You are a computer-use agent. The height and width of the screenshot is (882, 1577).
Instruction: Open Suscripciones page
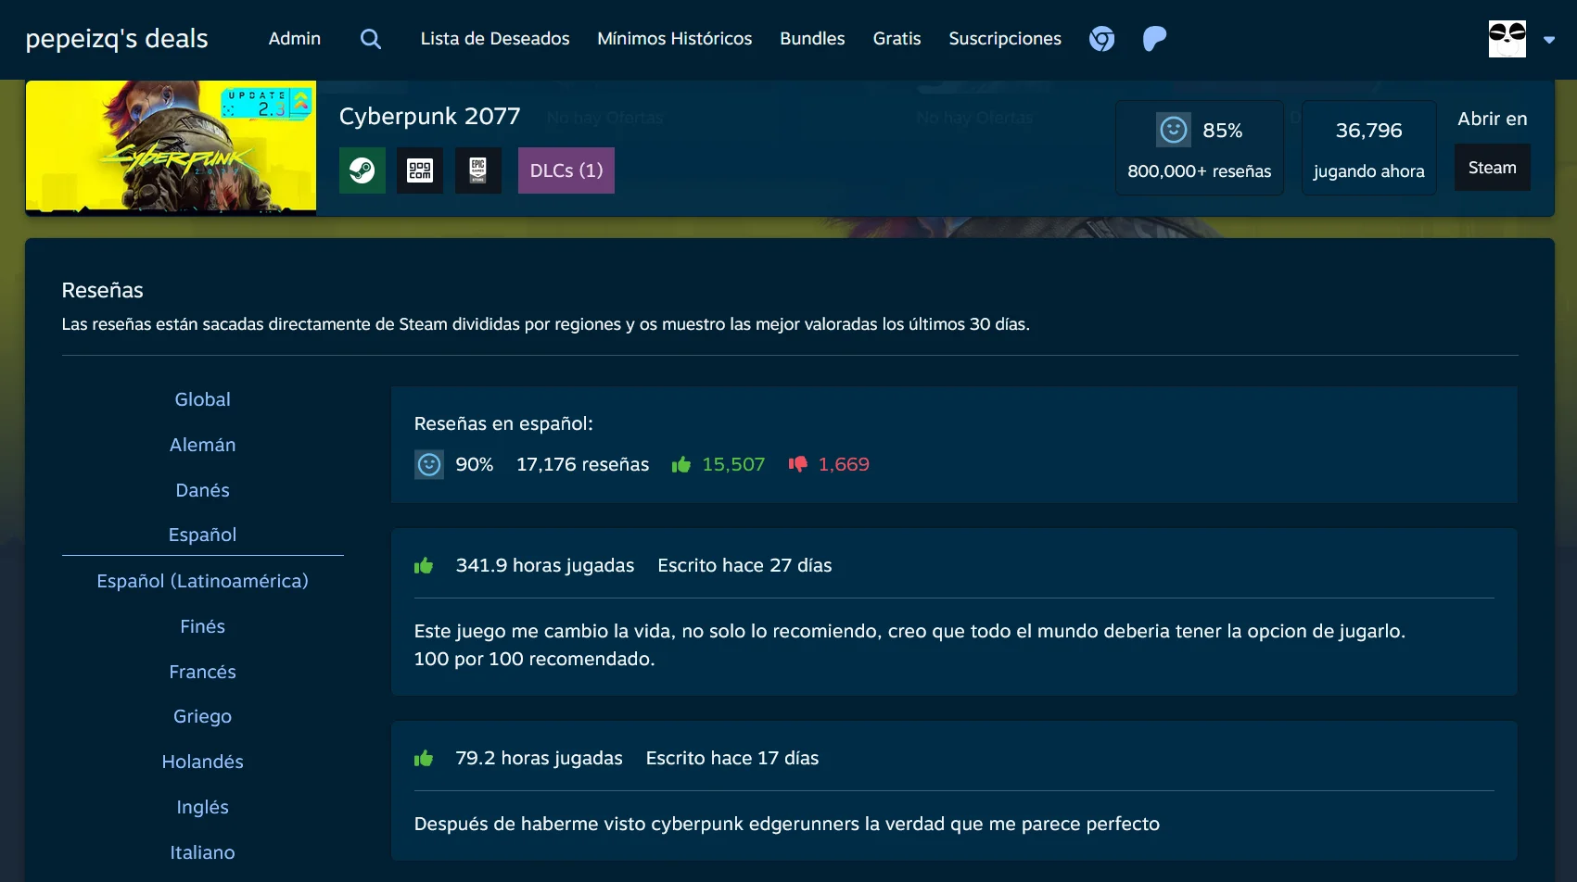[1005, 39]
